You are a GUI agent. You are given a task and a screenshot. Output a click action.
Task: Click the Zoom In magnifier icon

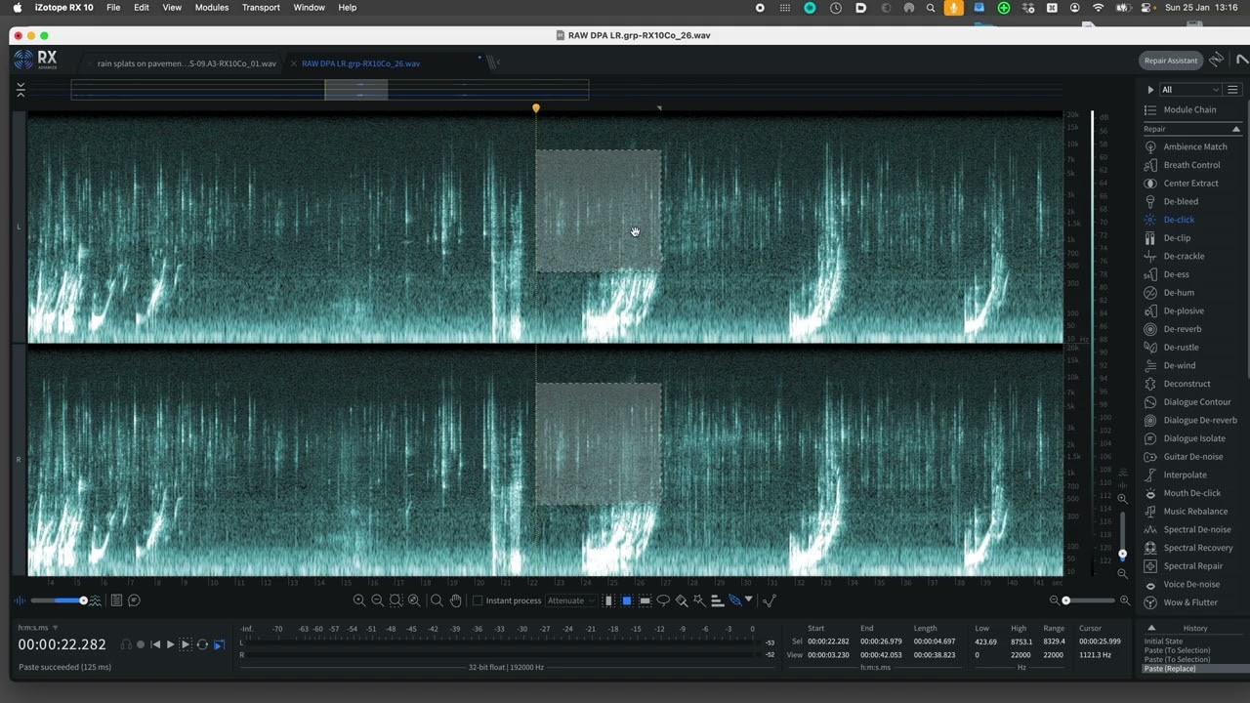pyautogui.click(x=359, y=600)
